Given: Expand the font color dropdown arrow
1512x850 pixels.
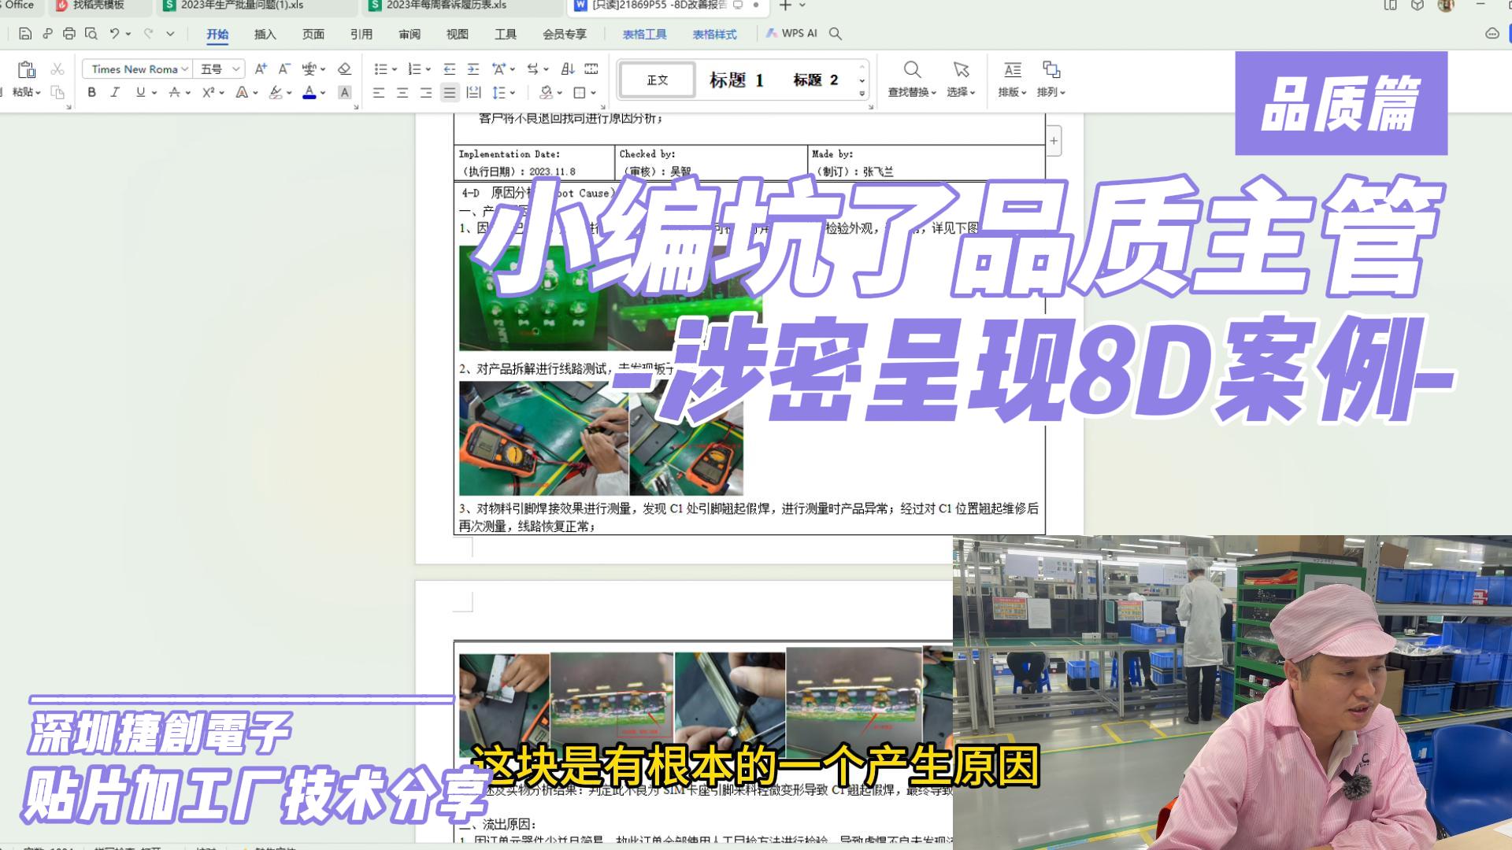Looking at the screenshot, I should (323, 92).
